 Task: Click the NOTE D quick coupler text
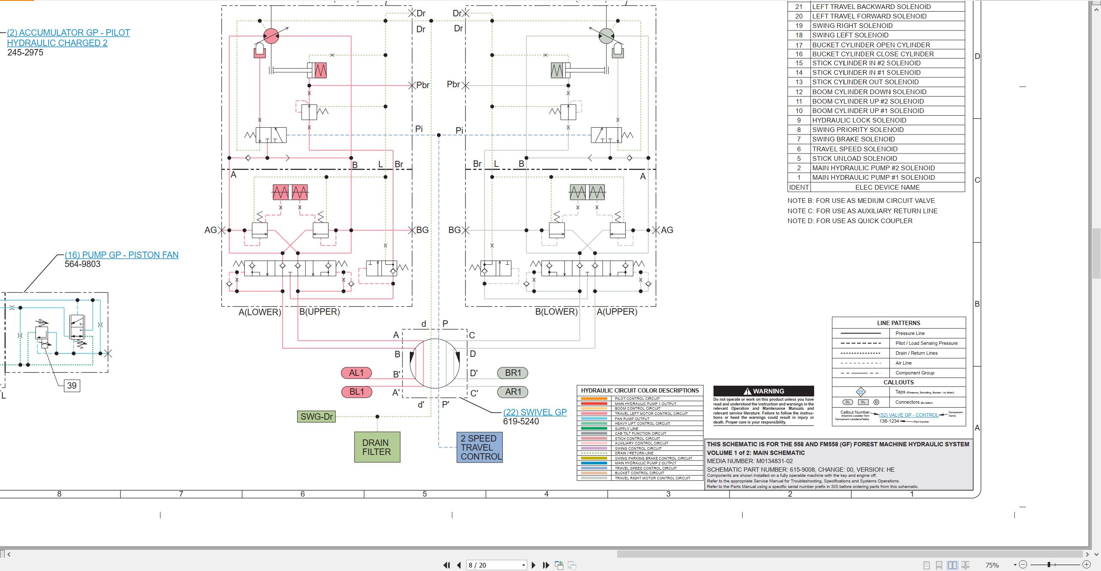pyautogui.click(x=850, y=221)
